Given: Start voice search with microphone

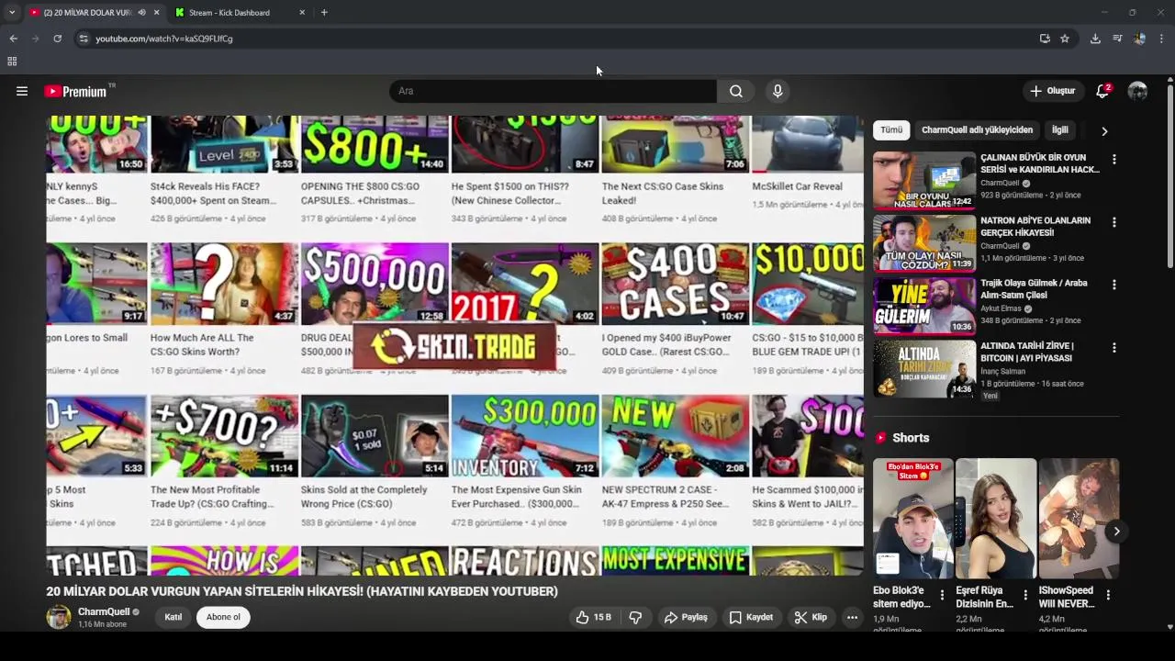Looking at the screenshot, I should point(778,91).
